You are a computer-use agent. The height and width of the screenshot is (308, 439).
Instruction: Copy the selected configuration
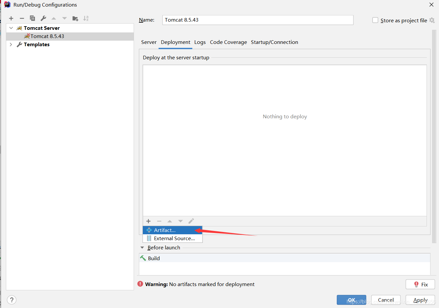(32, 18)
